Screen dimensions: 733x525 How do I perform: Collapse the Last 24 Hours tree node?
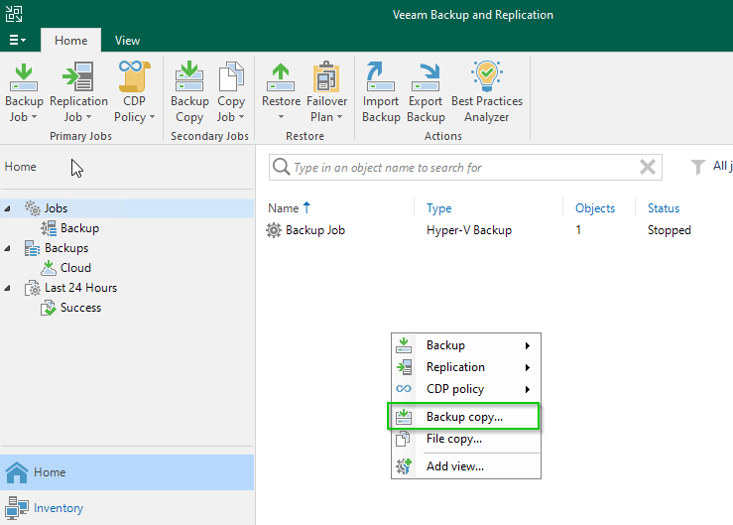(7, 288)
